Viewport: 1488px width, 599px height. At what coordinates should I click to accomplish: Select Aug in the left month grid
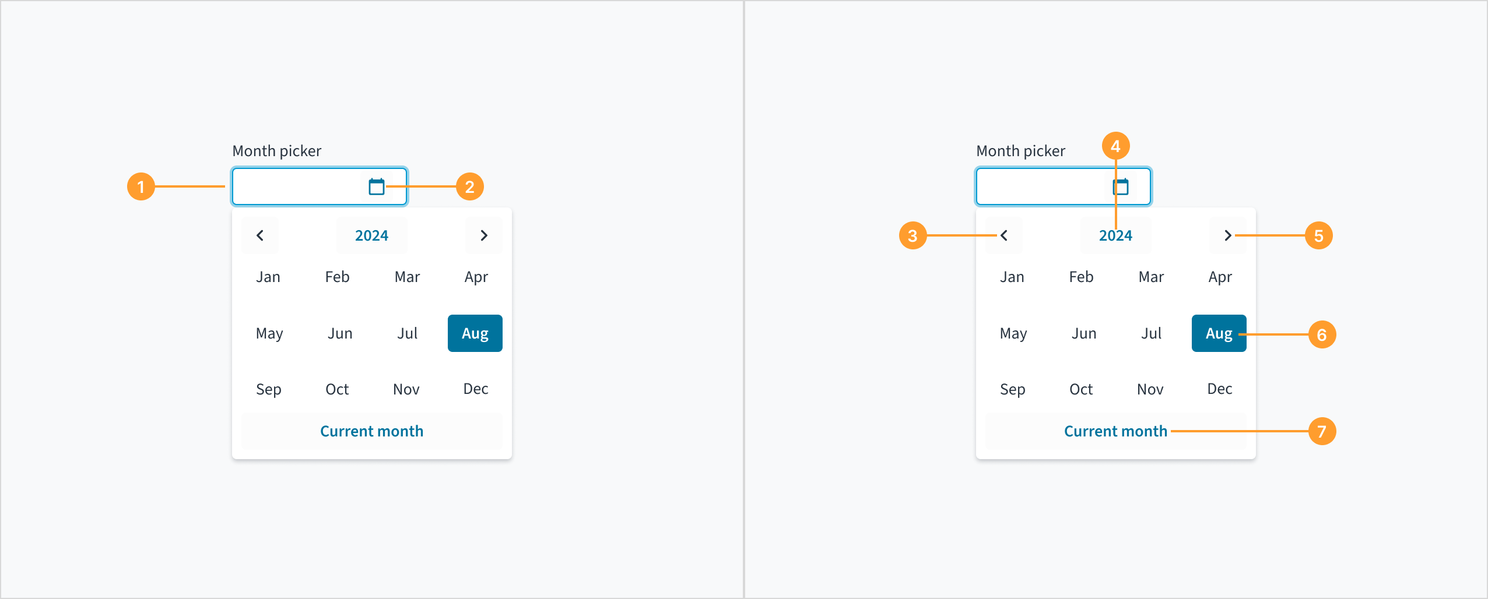click(x=475, y=333)
